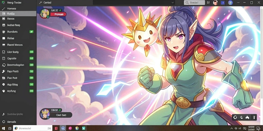Collapse the panel using the blue arrow button
This screenshot has height=131, width=263.
pos(223,3)
